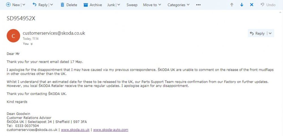
Task: Select the Sweep option
Action: 132,5
